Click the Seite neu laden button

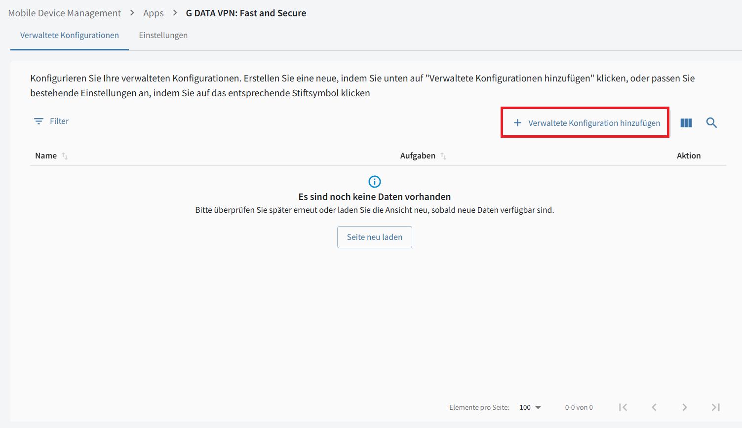[375, 237]
